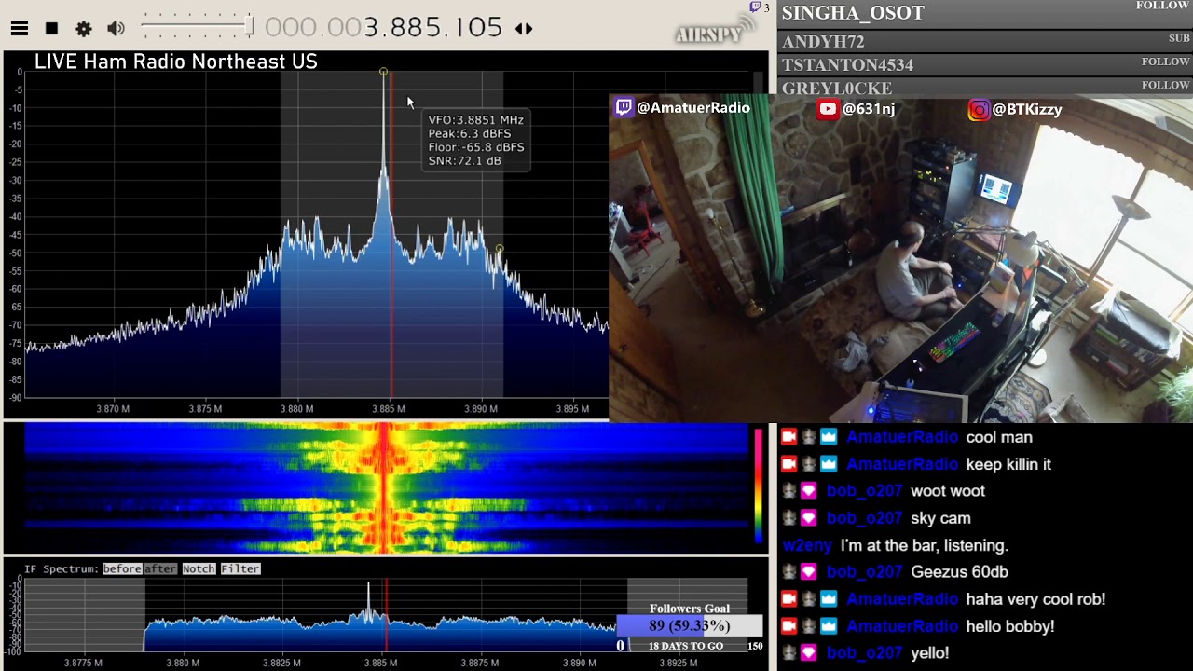Click the -45 dB scale label
The width and height of the screenshot is (1193, 671).
(16, 235)
